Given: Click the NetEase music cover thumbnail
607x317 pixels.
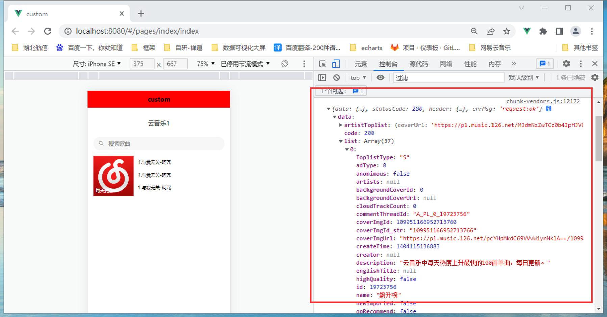Looking at the screenshot, I should click(113, 176).
